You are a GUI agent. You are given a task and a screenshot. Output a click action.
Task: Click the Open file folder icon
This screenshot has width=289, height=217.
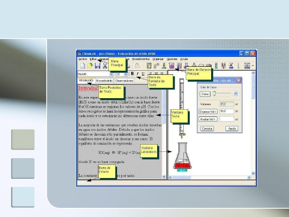coord(90,66)
